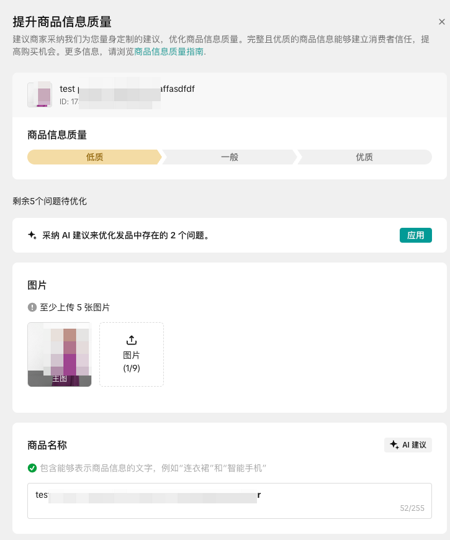
Task: Click the AI 建议 button for 商品名称
Action: [x=408, y=444]
